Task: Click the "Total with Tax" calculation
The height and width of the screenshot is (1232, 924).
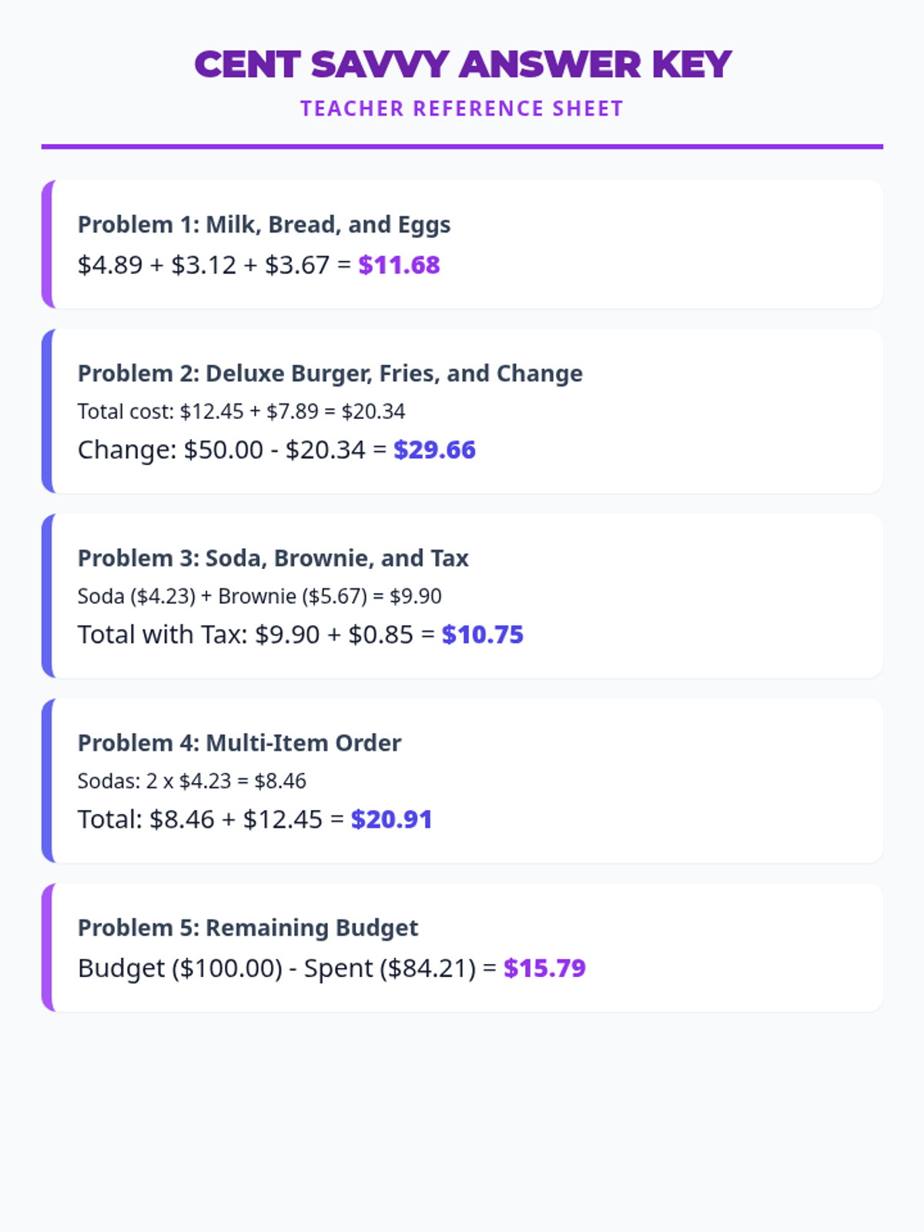Action: 256,634
